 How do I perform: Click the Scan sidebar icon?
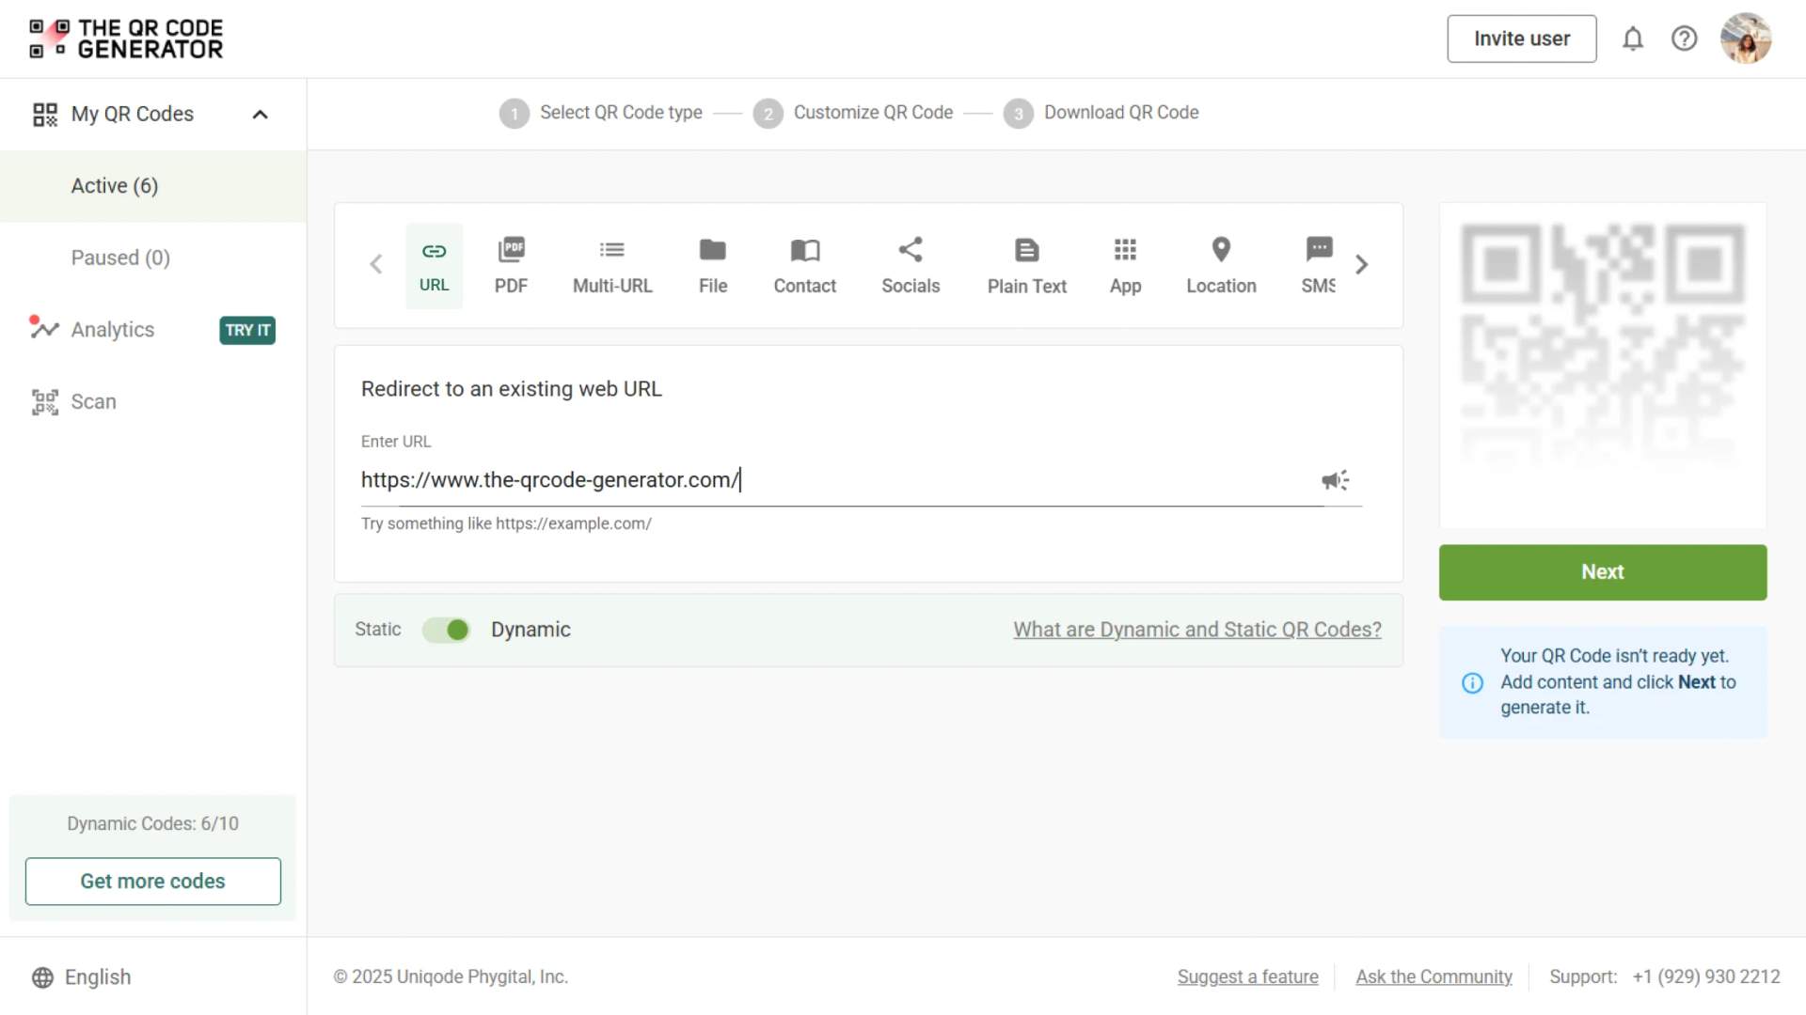(45, 402)
